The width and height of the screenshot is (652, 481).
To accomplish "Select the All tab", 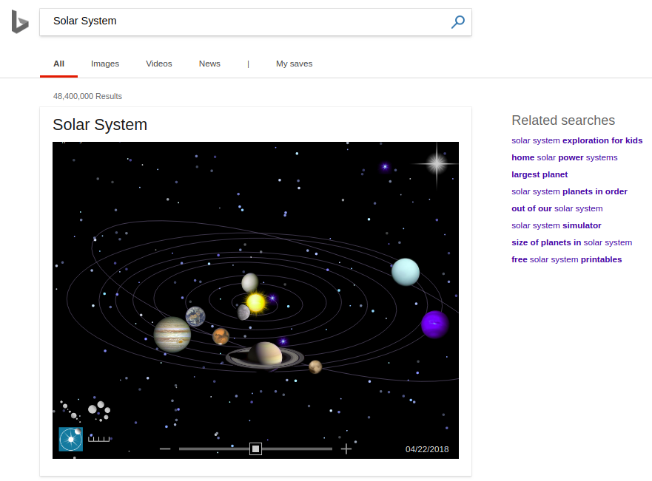I will (x=58, y=64).
